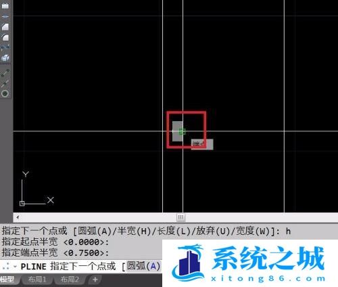
Task: Click the round icon at toolbar bottom
Action: point(5,93)
